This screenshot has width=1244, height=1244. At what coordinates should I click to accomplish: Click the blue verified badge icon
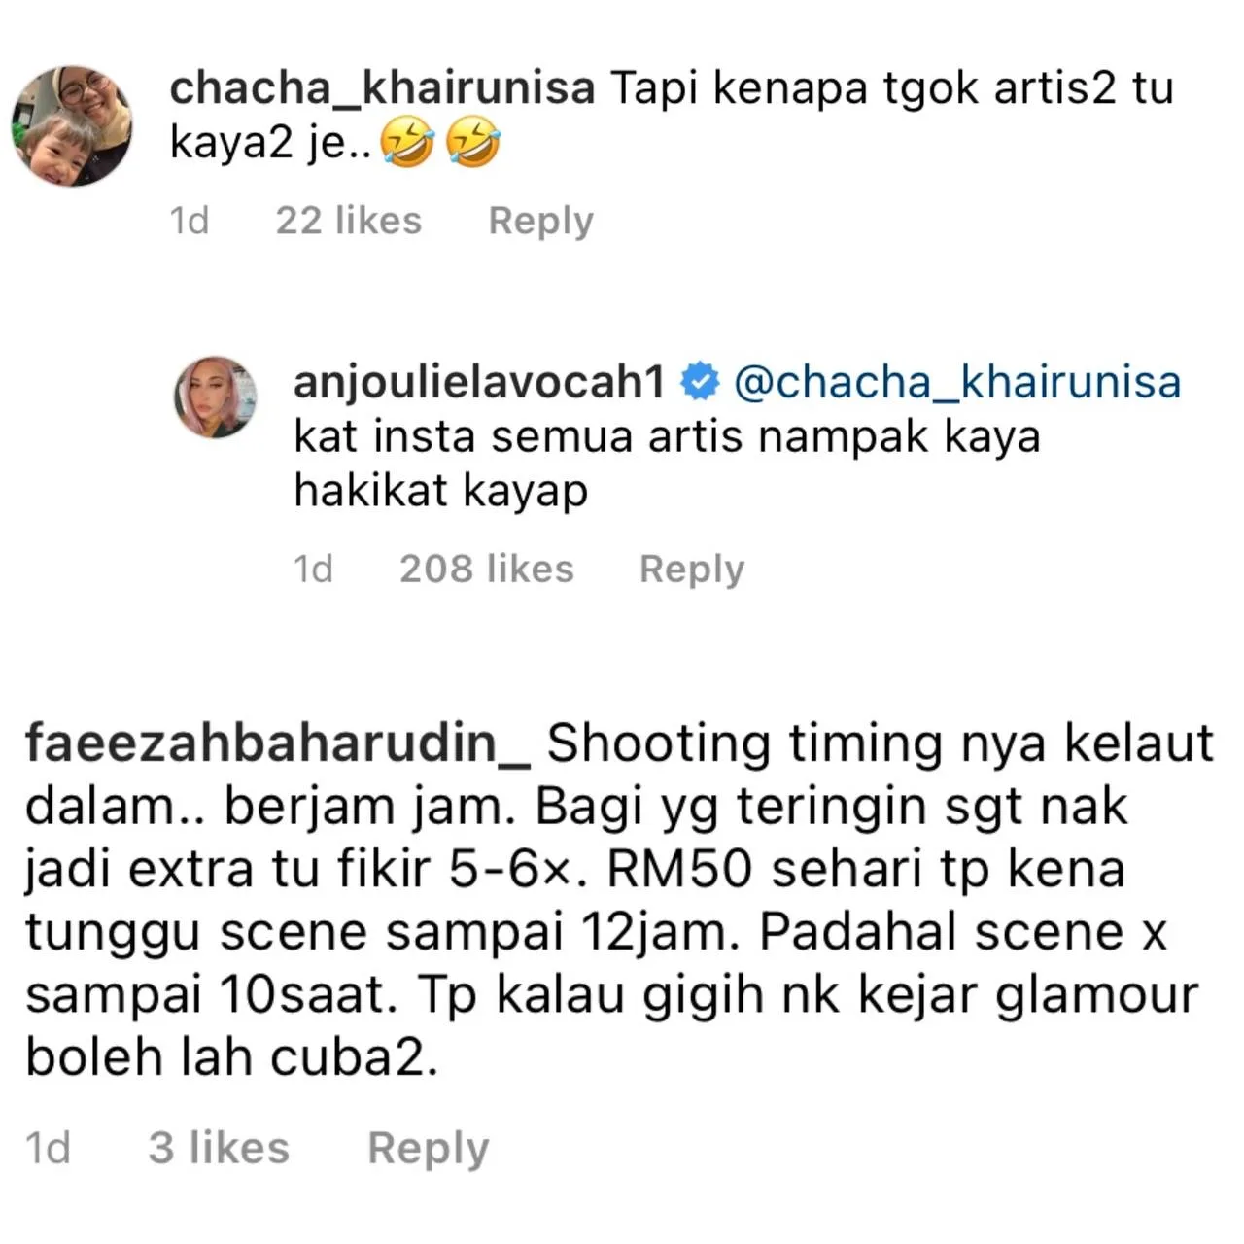699,381
